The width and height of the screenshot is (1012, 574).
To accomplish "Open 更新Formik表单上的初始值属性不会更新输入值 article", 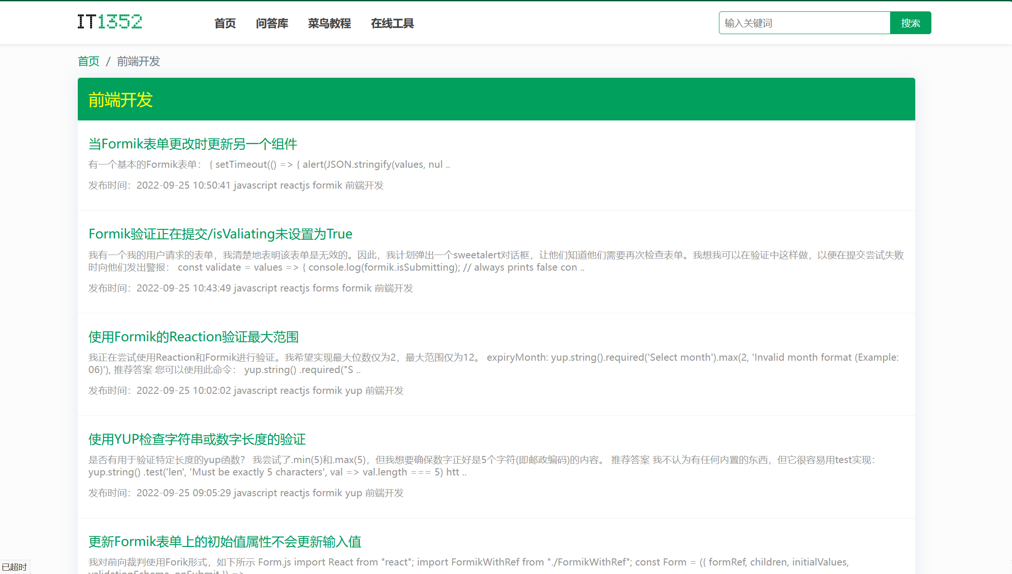I will pyautogui.click(x=224, y=541).
